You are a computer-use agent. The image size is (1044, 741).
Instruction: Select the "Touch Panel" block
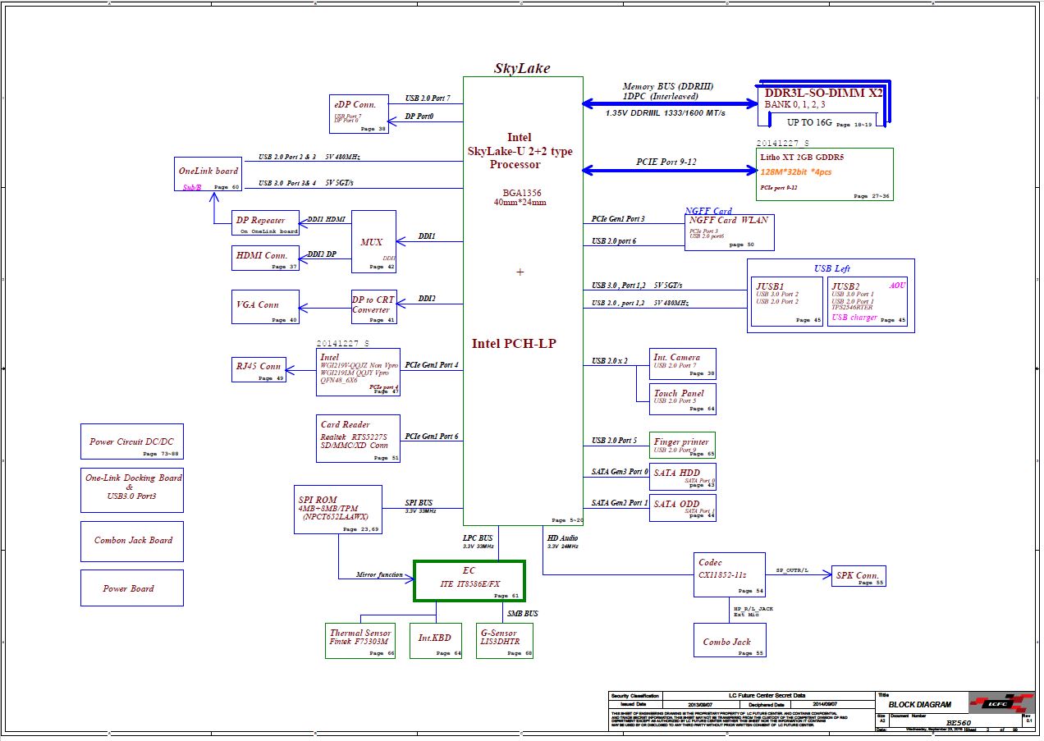[683, 400]
